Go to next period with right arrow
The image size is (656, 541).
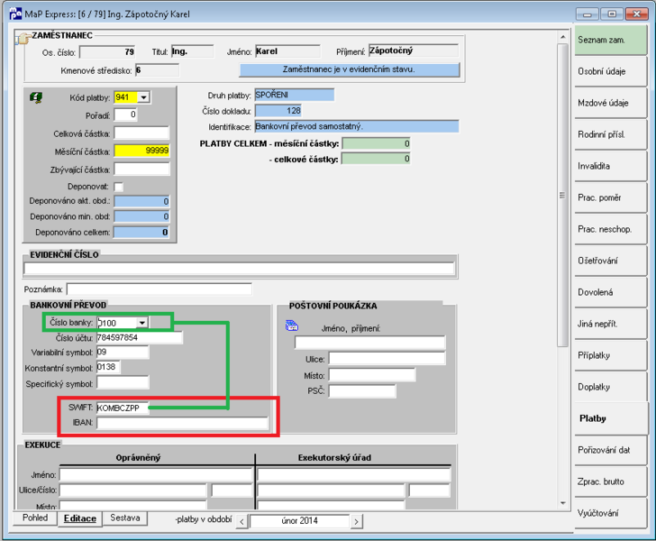(x=357, y=522)
